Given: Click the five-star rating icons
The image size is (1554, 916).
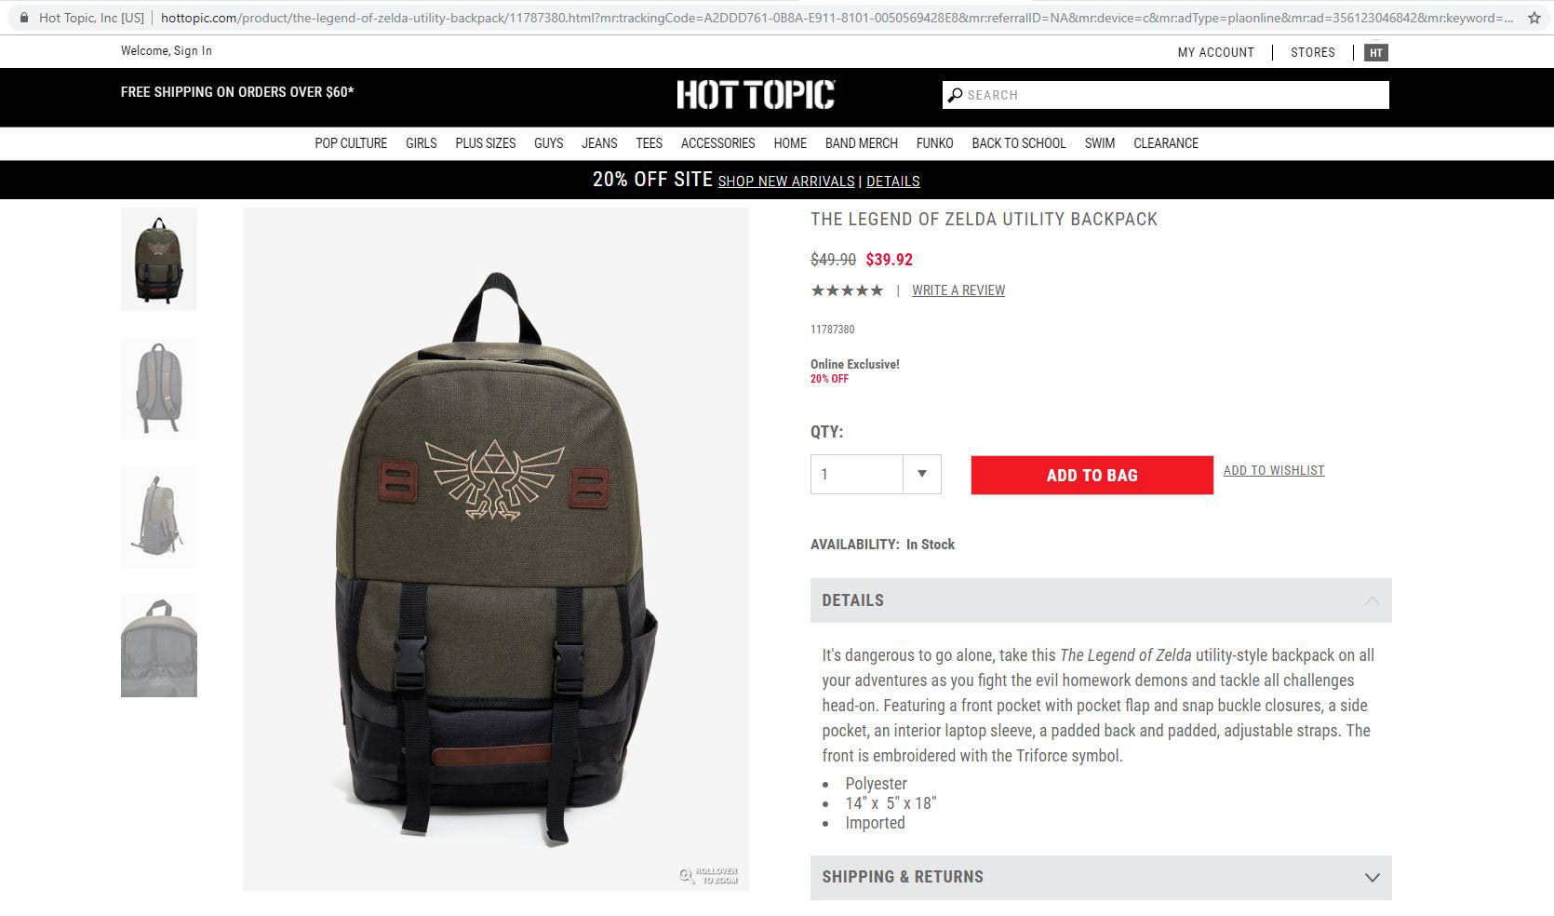Looking at the screenshot, I should (847, 290).
